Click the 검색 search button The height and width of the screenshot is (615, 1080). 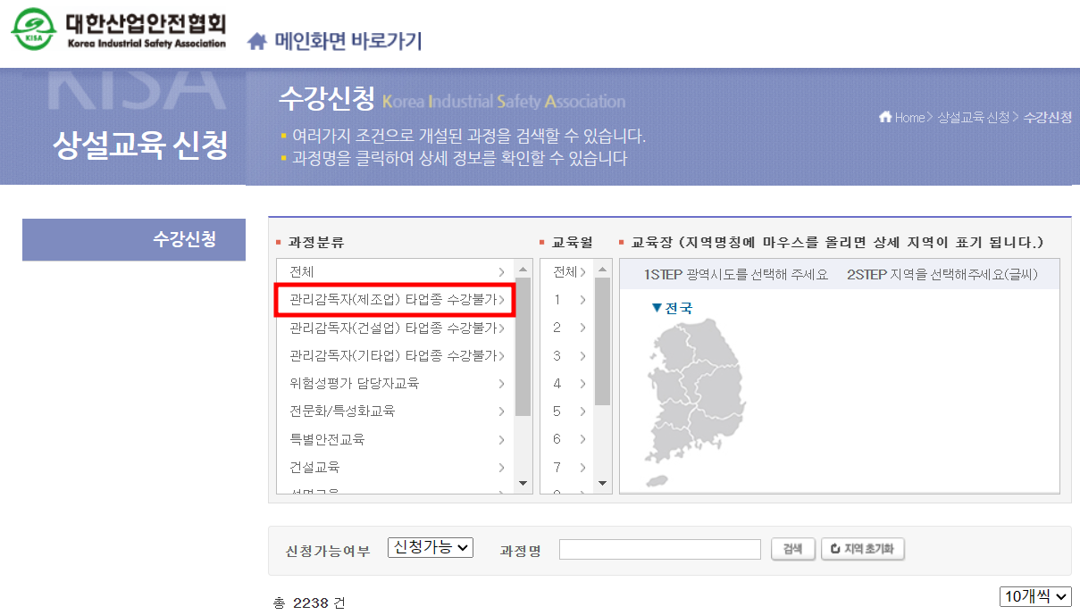pos(793,548)
